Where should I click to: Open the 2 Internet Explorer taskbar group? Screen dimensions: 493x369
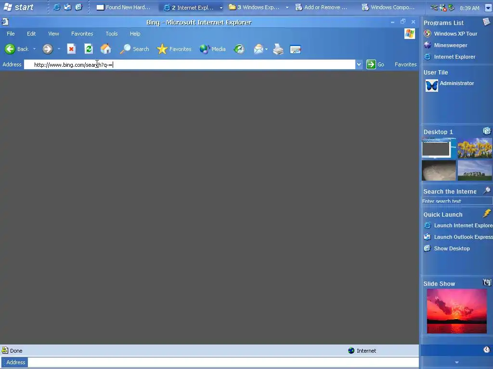pyautogui.click(x=189, y=8)
